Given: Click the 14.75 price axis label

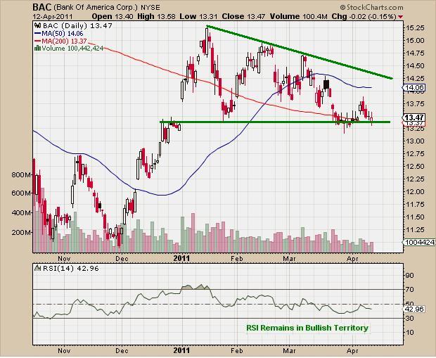Looking at the screenshot, I should (x=414, y=53).
